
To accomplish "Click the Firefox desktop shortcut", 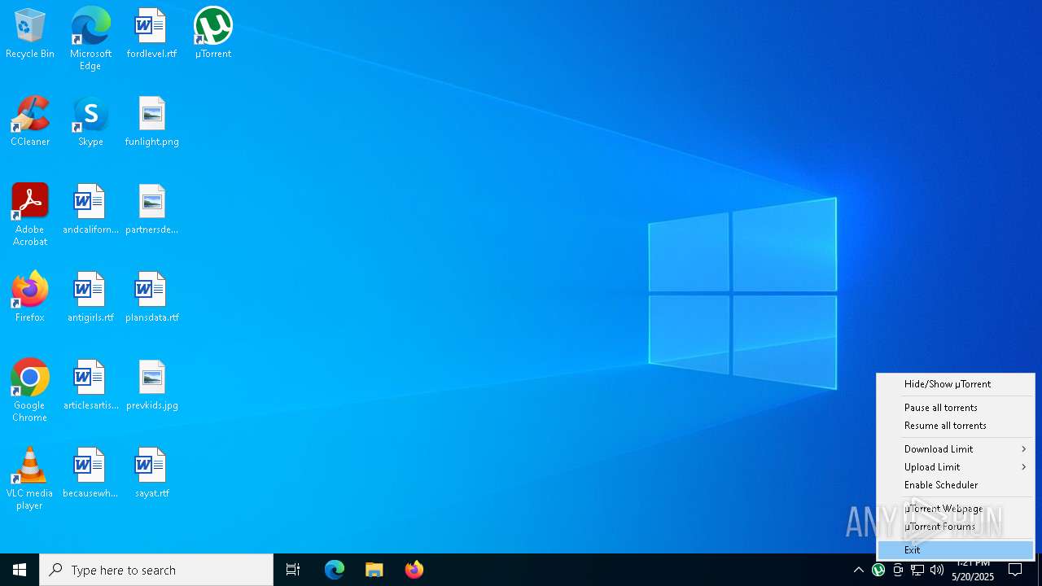I will tap(30, 298).
